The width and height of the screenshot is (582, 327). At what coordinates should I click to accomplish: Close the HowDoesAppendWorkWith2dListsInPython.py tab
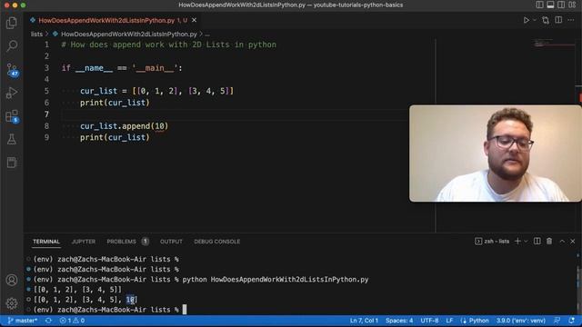click(x=194, y=20)
